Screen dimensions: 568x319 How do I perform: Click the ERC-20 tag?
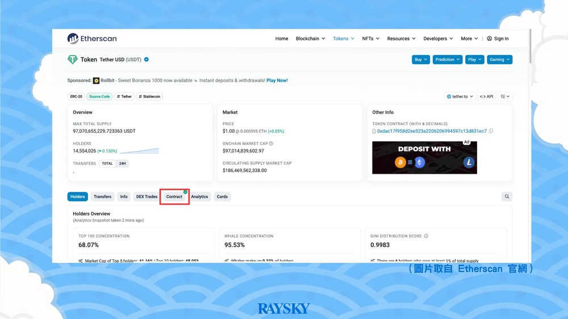tap(76, 96)
